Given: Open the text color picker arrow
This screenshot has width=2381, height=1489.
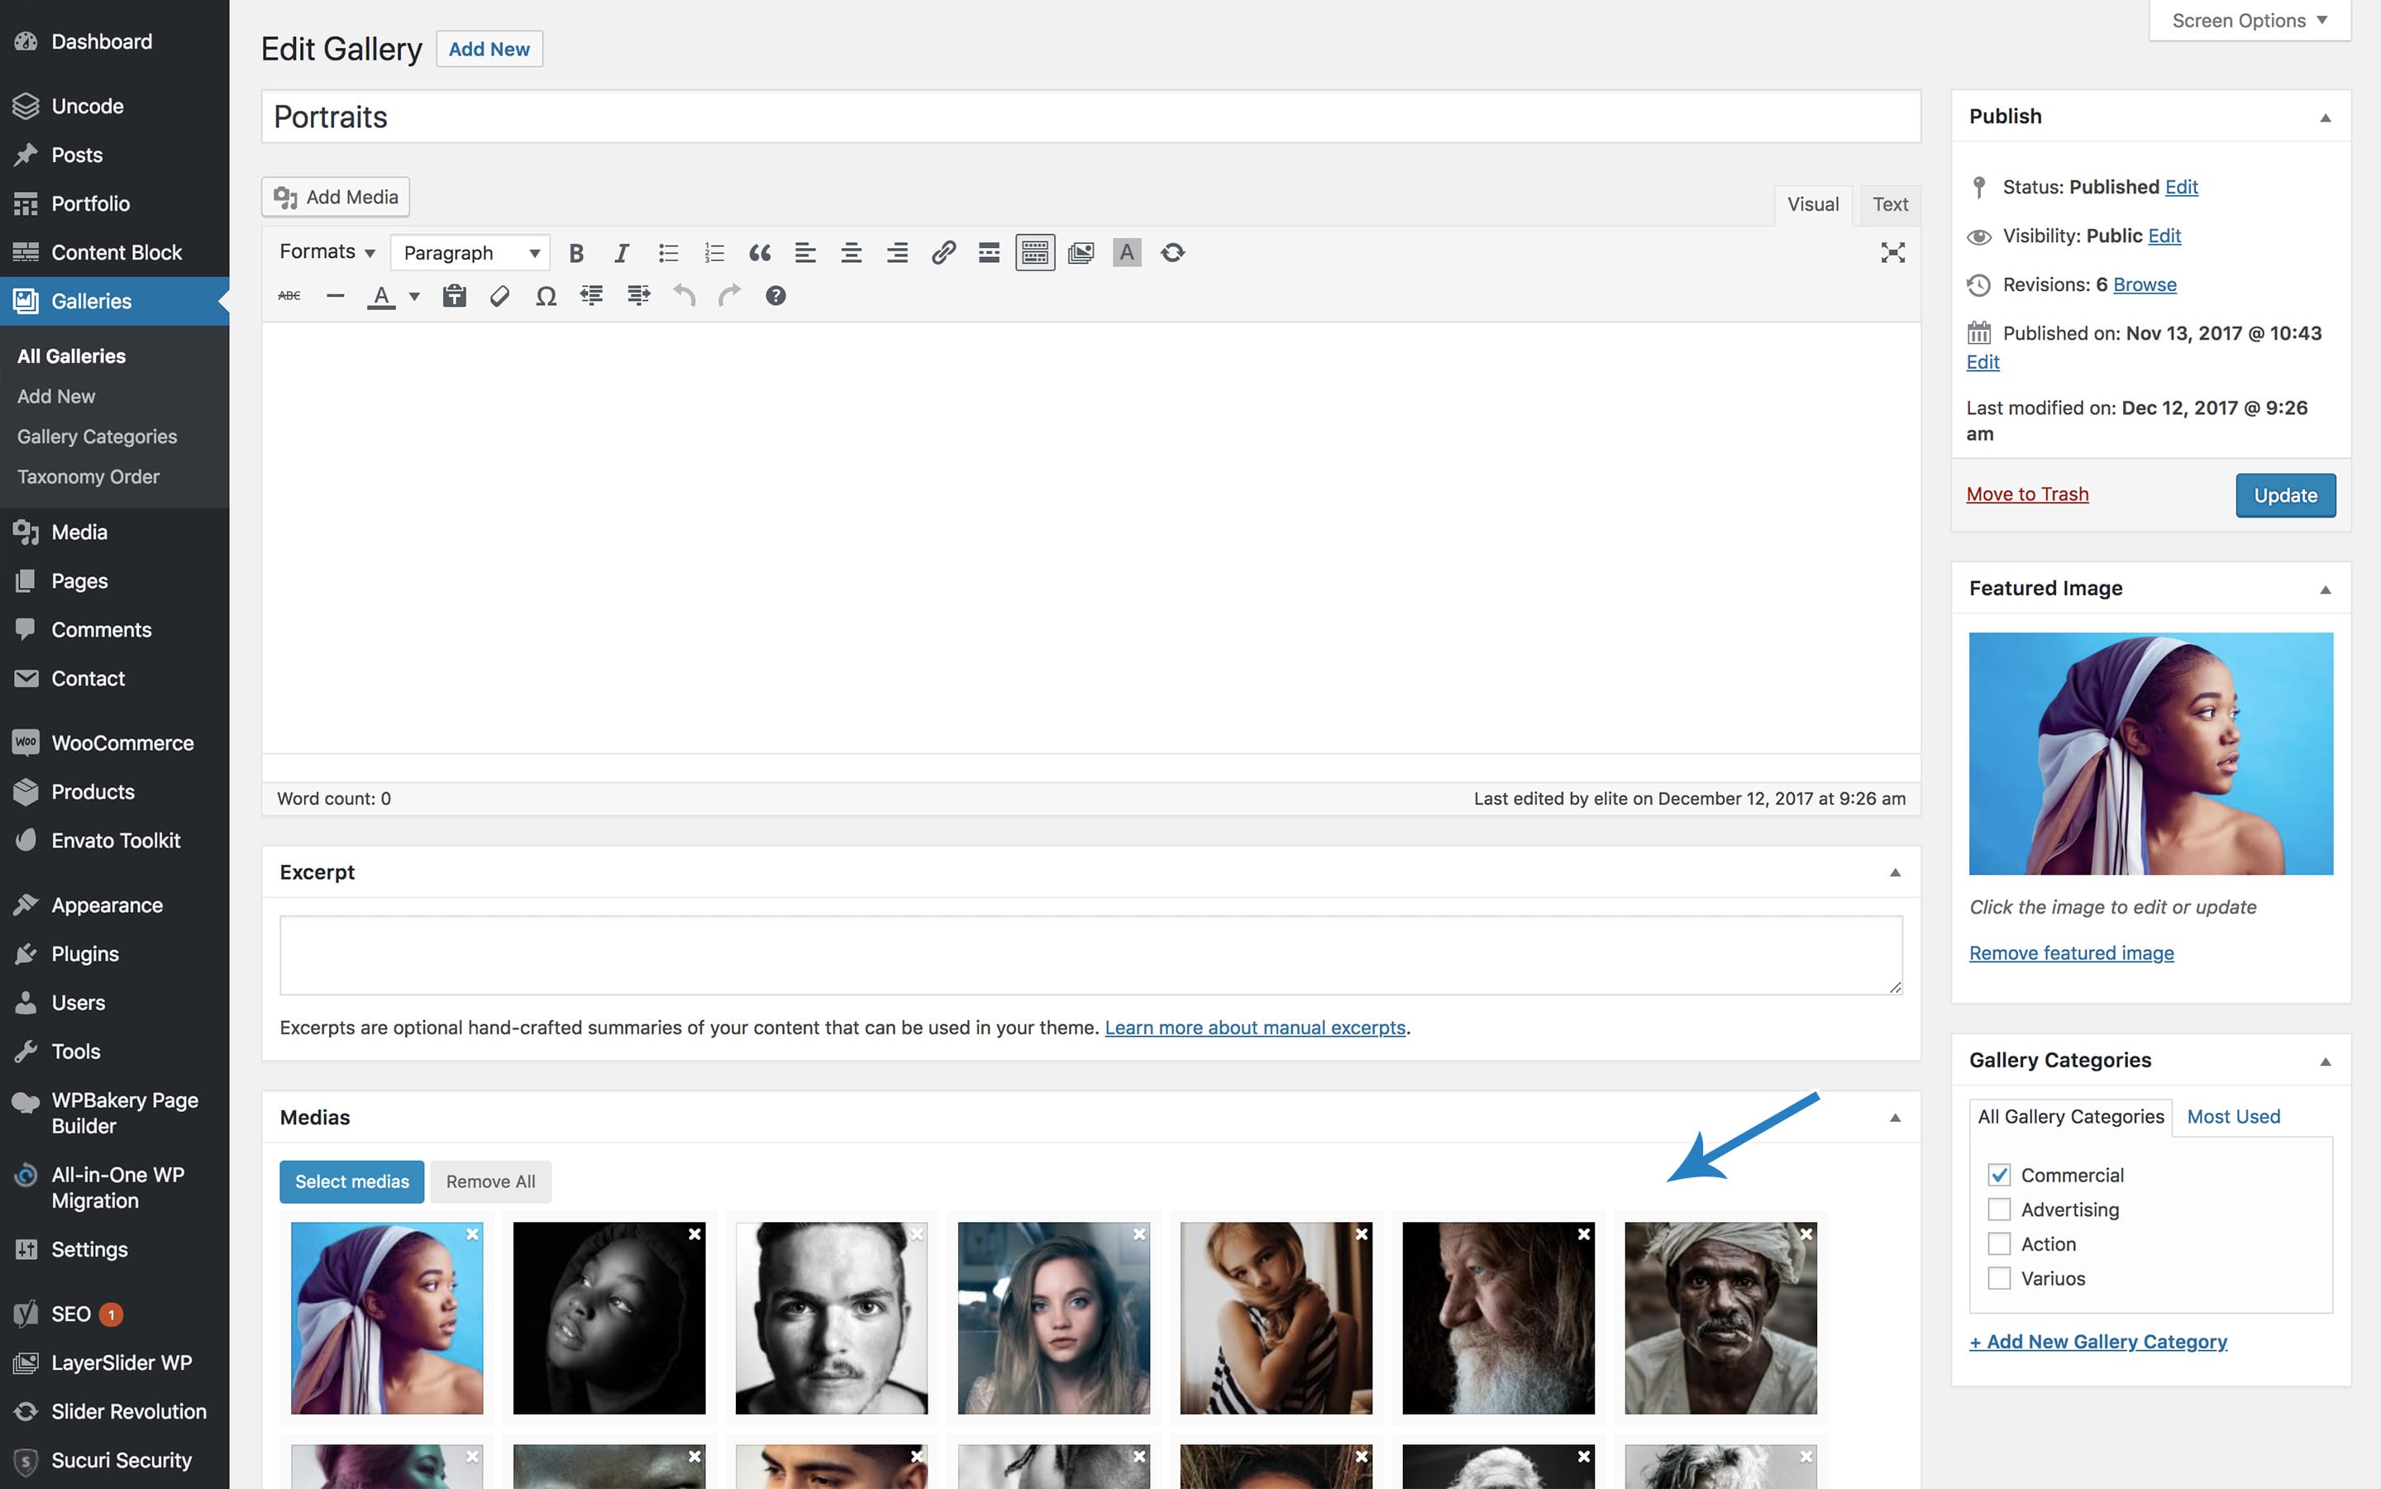Looking at the screenshot, I should pos(414,297).
